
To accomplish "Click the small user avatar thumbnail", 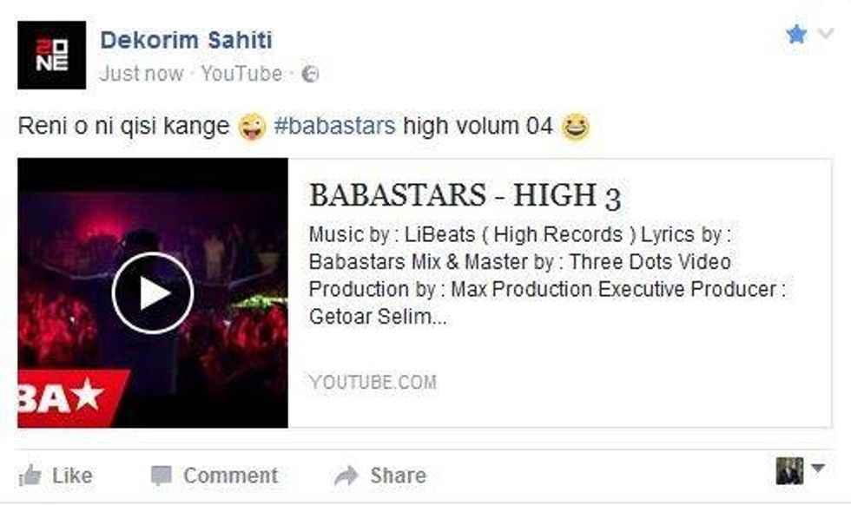I will pos(789,471).
